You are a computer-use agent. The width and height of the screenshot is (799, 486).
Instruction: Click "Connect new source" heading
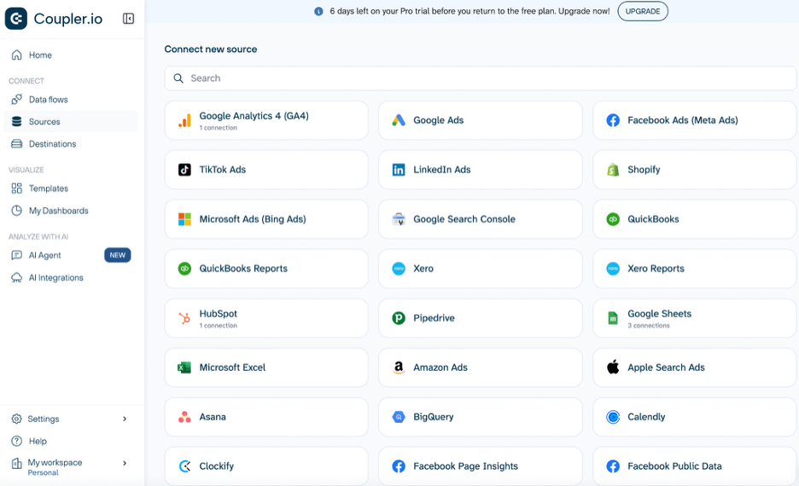tap(211, 49)
